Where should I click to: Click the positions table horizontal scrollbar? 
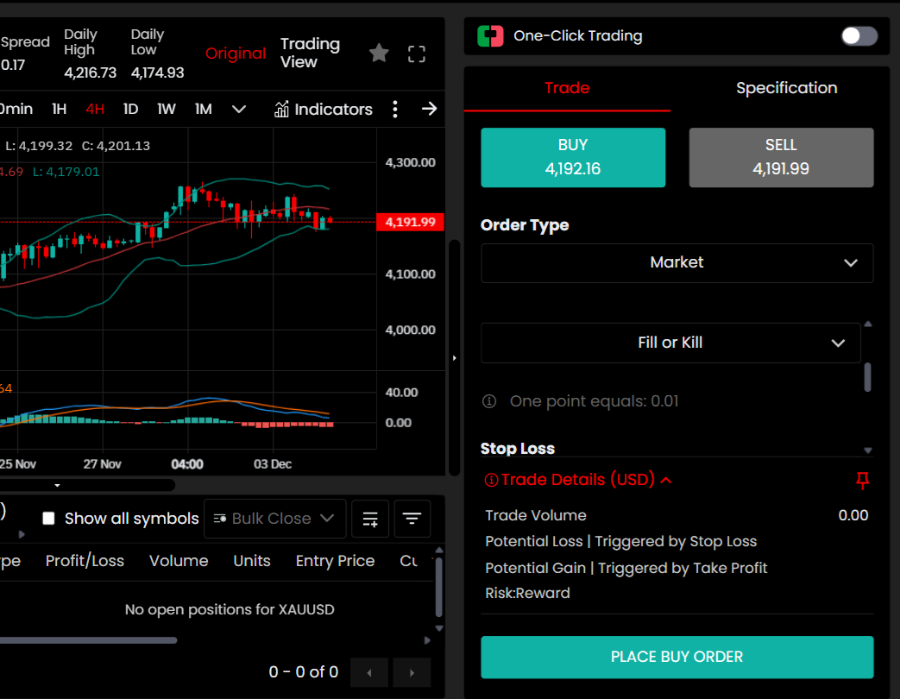coord(88,640)
